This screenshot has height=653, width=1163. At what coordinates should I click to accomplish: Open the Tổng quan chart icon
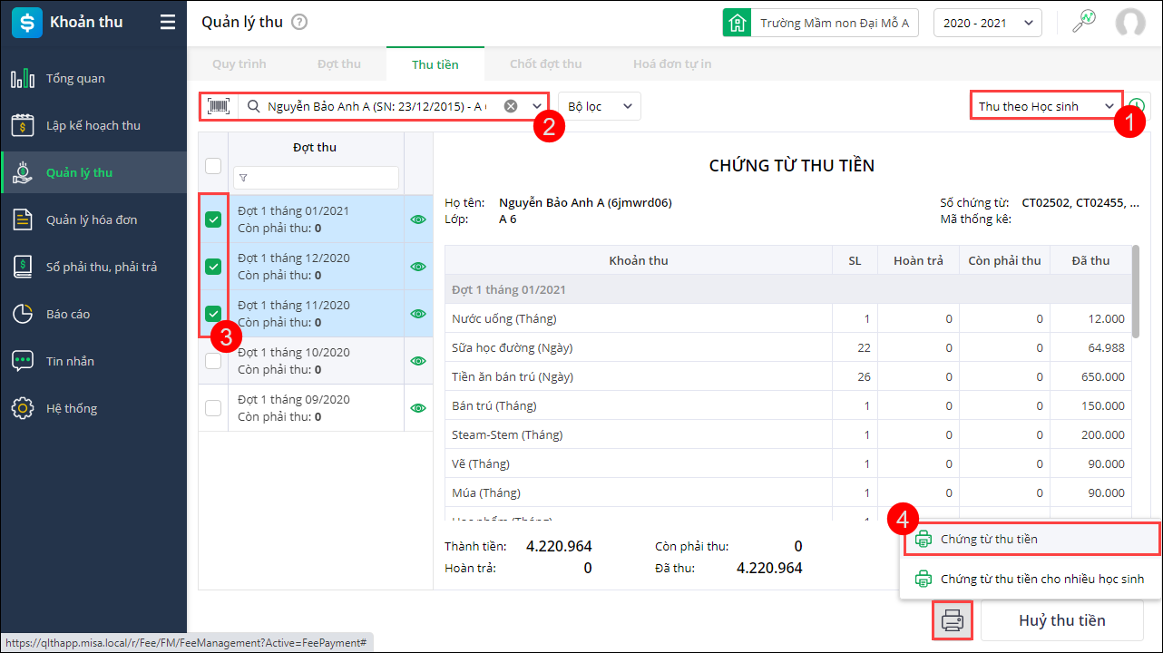23,78
